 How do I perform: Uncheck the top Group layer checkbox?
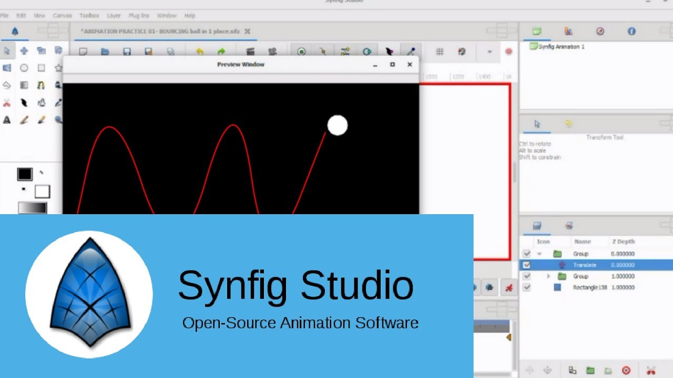click(526, 254)
